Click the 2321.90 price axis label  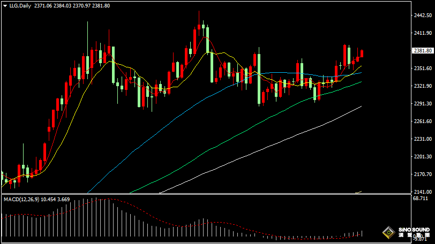(x=422, y=86)
